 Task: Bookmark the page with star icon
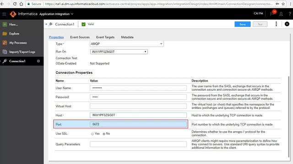(x=283, y=4)
